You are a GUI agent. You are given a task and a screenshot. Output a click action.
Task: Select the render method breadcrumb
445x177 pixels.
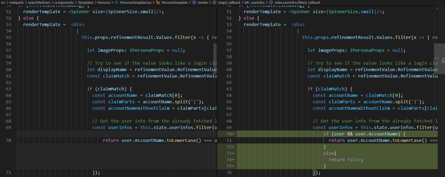203,2
